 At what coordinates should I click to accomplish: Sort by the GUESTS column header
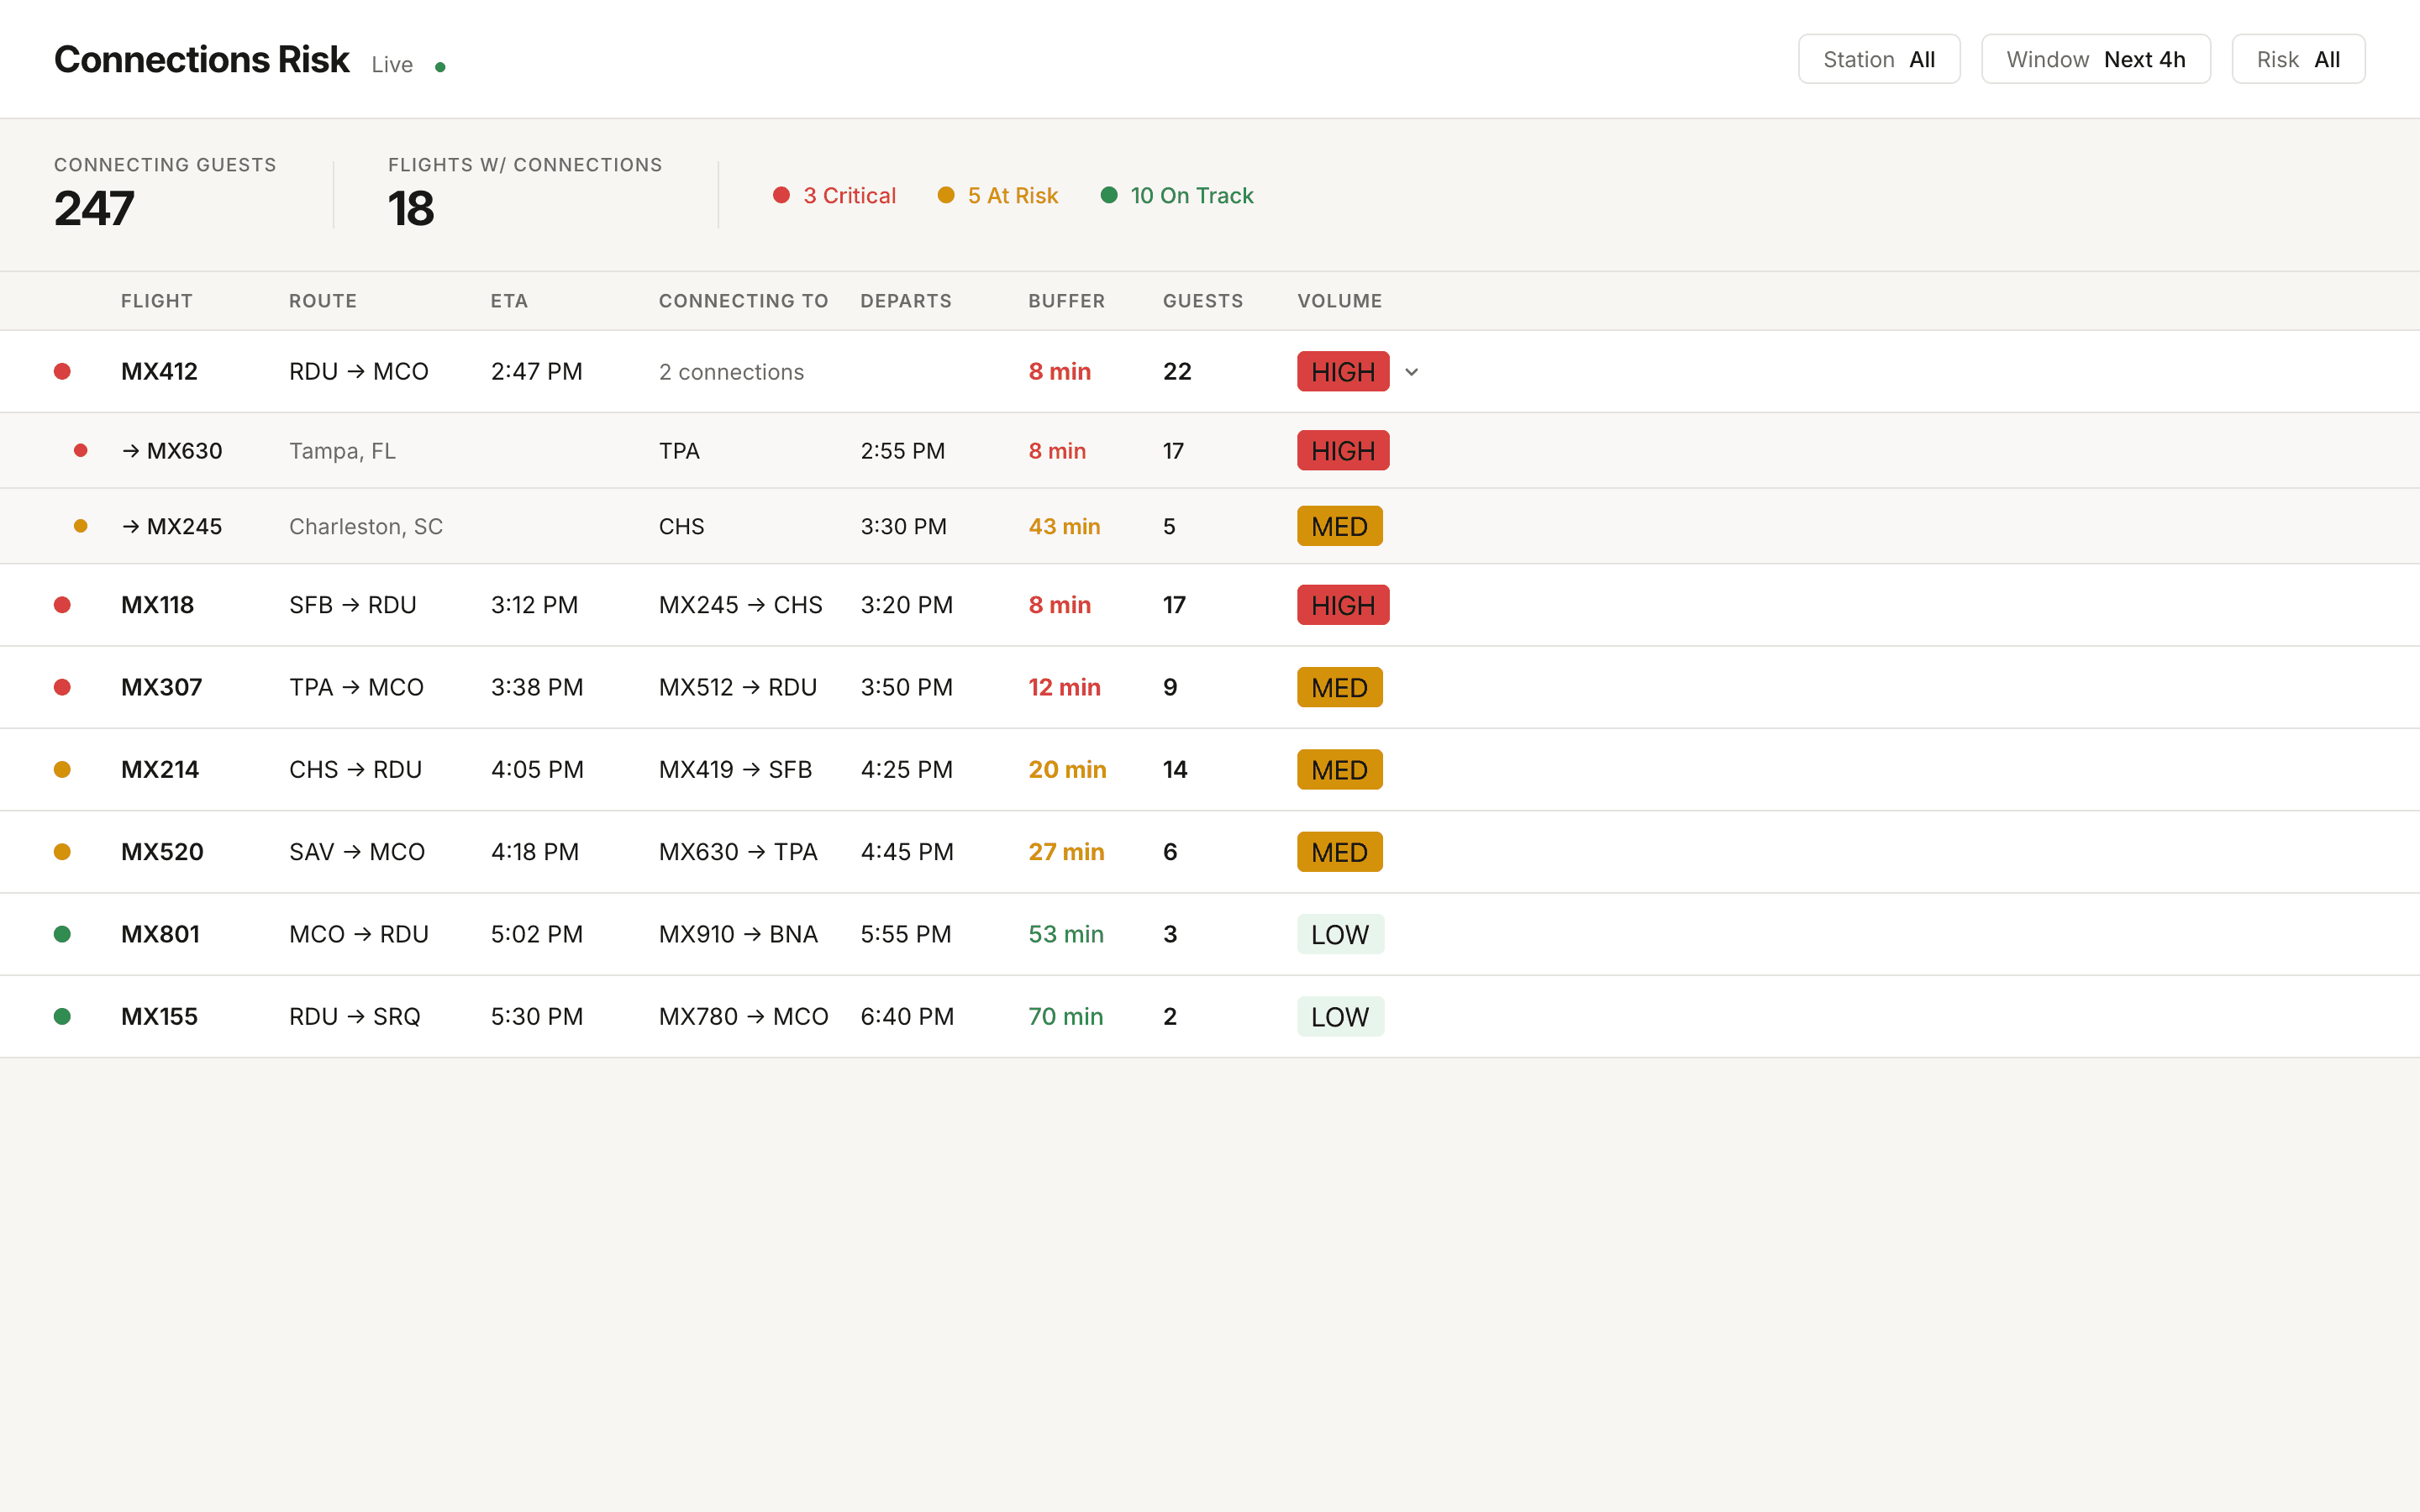click(1203, 301)
